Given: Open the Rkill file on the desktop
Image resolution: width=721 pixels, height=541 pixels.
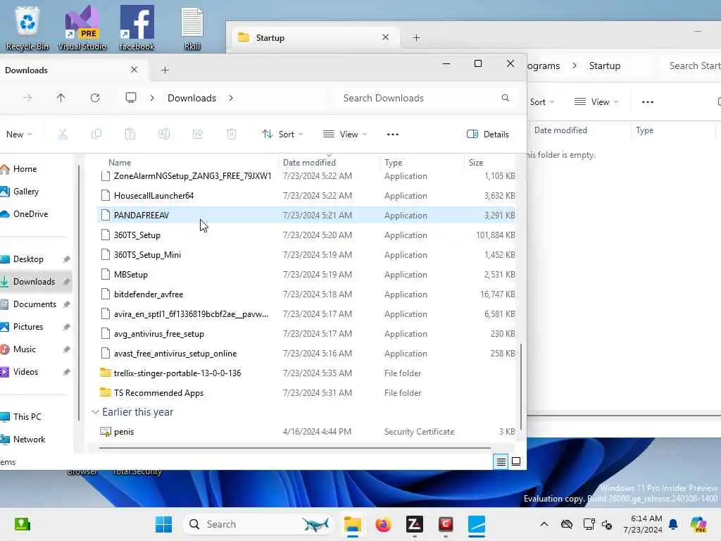Looking at the screenshot, I should tap(192, 27).
